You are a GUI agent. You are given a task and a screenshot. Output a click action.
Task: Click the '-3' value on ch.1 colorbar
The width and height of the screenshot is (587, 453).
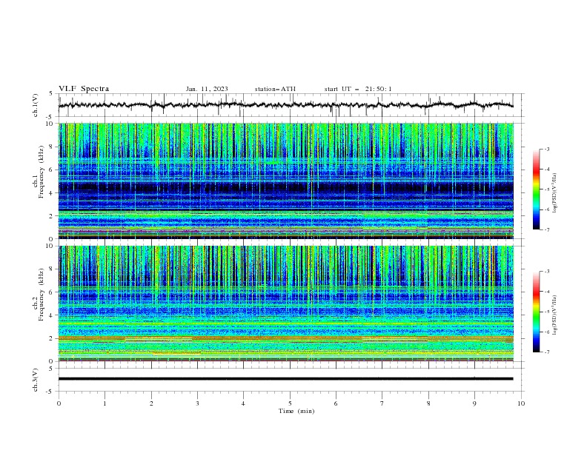coord(546,149)
